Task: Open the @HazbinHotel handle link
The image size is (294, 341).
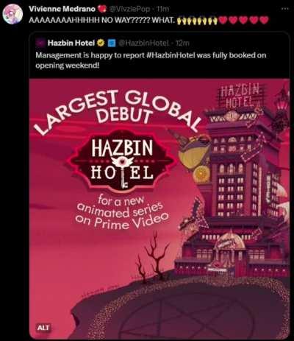Action: pyautogui.click(x=143, y=43)
